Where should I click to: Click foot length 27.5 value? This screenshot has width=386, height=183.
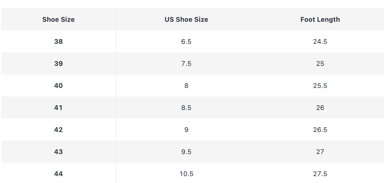(x=320, y=174)
